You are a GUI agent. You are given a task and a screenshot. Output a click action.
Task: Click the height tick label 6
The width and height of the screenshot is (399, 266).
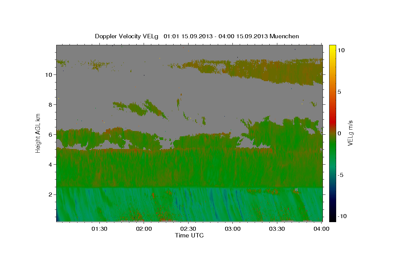pyautogui.click(x=51, y=134)
